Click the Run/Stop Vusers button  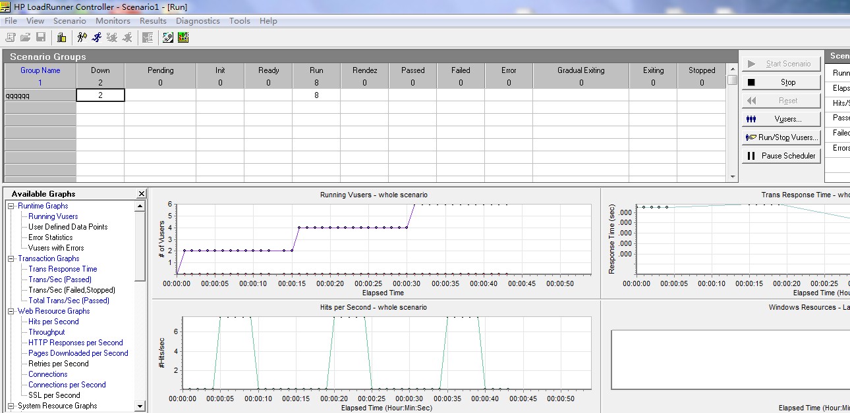[x=781, y=137]
